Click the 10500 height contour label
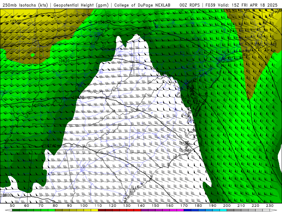This screenshot has width=282, height=212. tap(16, 22)
